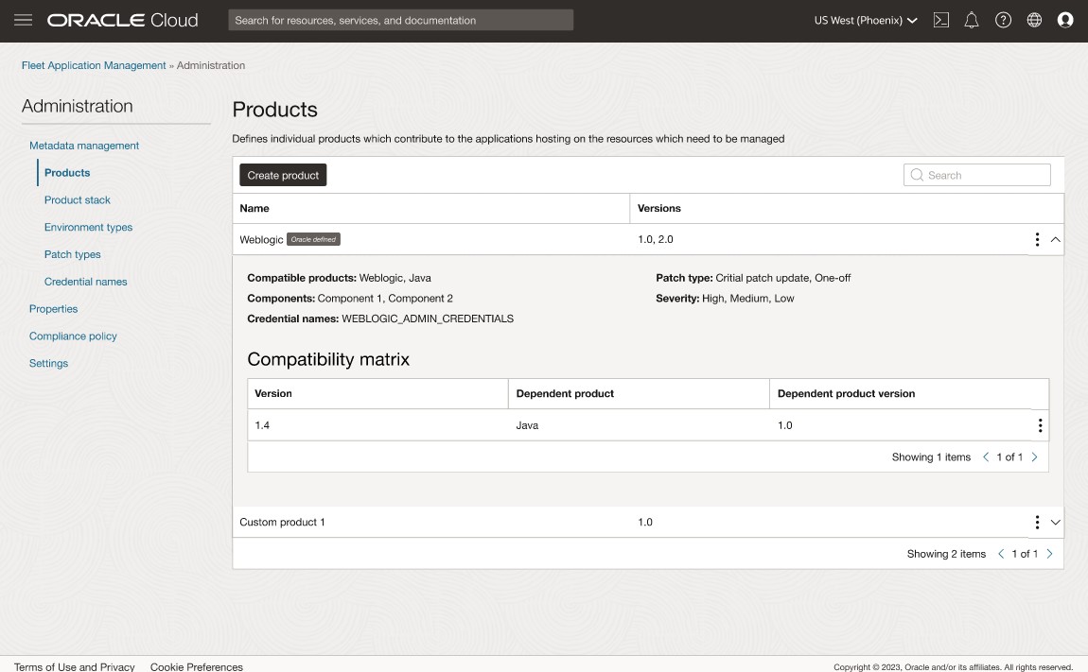Select Patch types in the sidebar
The image size is (1088, 672).
(72, 255)
